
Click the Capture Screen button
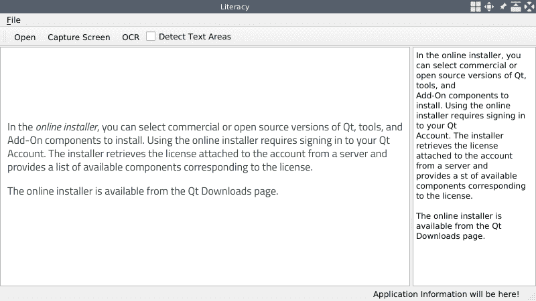pos(79,37)
